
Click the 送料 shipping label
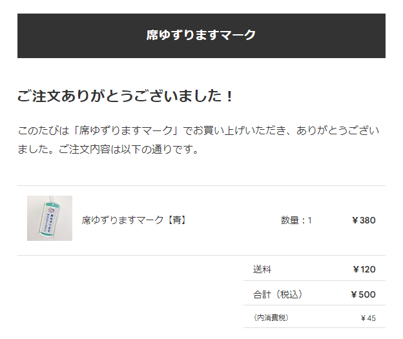262,269
